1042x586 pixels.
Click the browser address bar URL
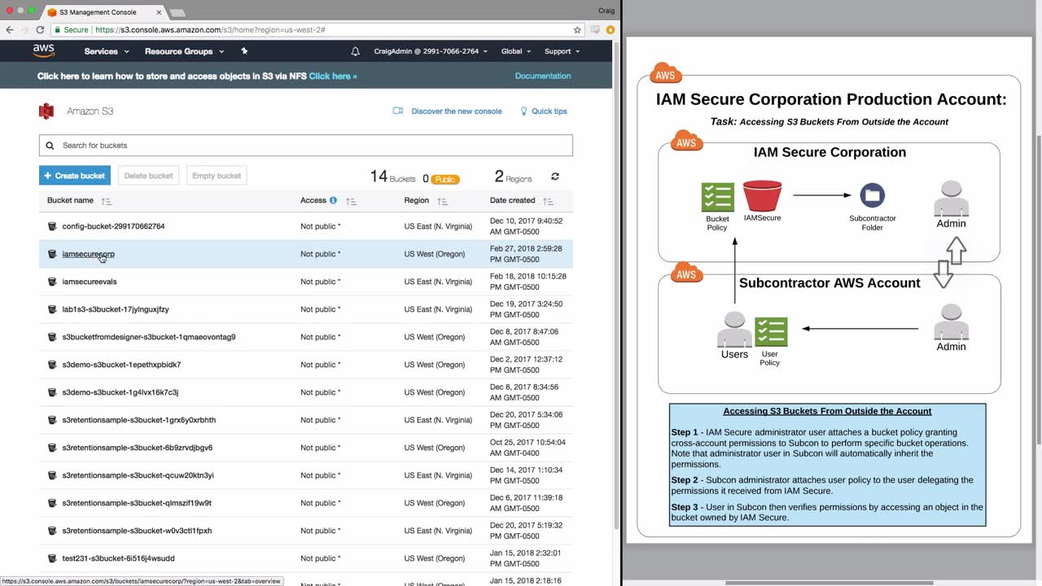pos(210,30)
